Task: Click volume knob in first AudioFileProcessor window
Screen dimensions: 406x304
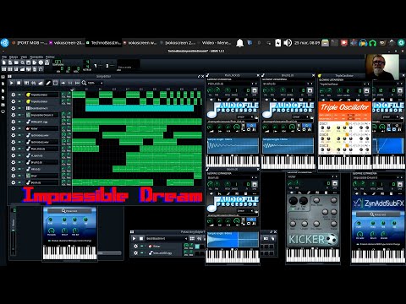Action: (210, 90)
